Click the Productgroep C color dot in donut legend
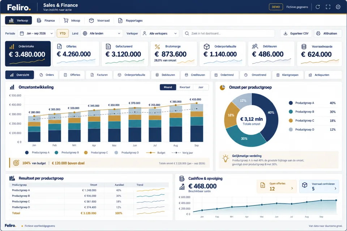 [x=291, y=121]
